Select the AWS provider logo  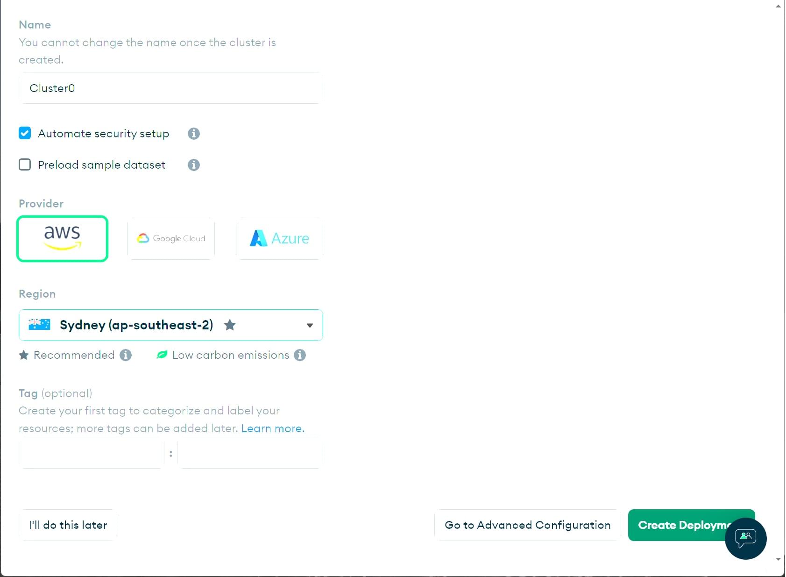pos(62,238)
